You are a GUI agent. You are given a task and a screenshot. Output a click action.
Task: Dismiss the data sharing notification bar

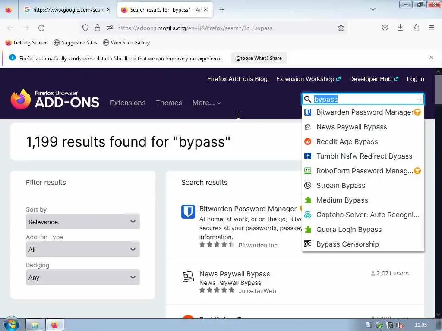[x=431, y=57]
